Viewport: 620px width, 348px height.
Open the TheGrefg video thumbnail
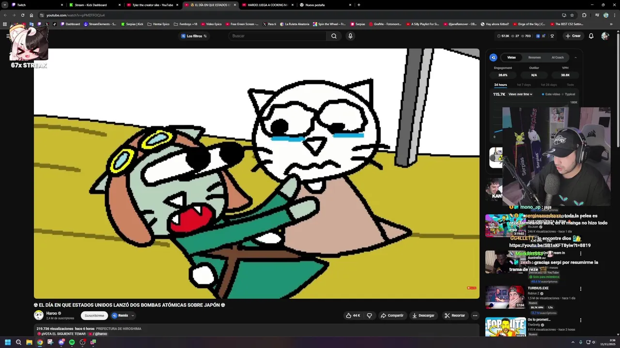pyautogui.click(x=505, y=327)
